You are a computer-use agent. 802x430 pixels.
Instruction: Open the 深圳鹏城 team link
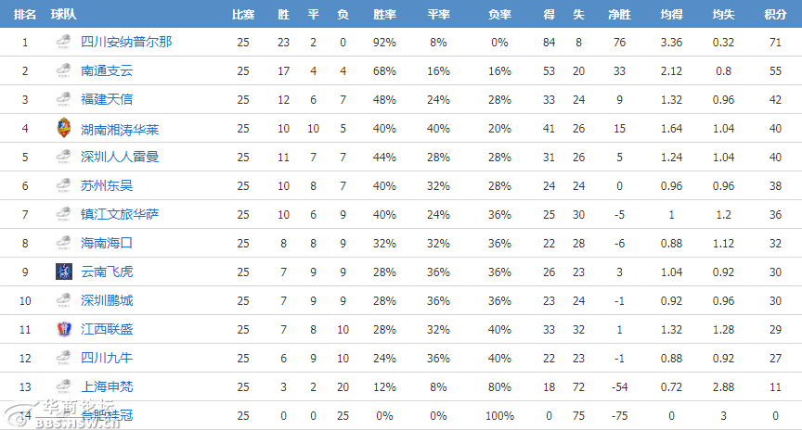[x=107, y=300]
